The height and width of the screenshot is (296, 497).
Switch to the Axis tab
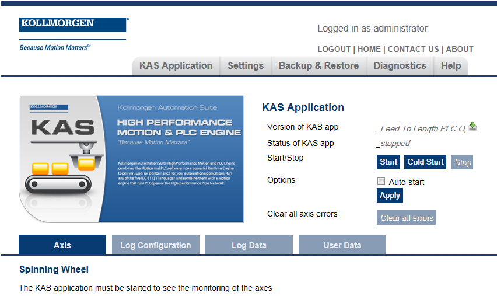pos(62,245)
